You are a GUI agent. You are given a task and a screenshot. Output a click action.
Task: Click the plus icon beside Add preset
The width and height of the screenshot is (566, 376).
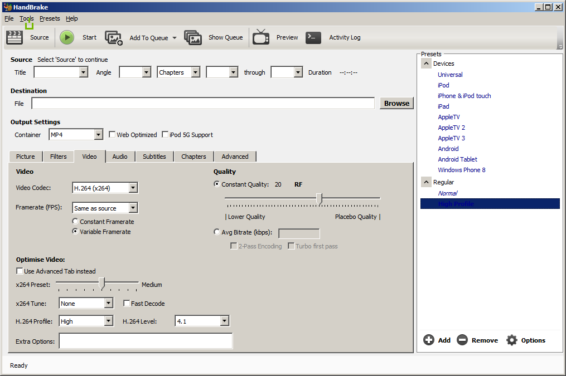coord(429,340)
